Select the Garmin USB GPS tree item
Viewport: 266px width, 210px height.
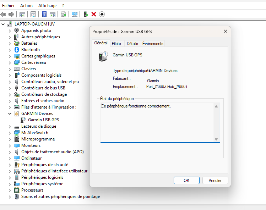pyautogui.click(x=43, y=120)
